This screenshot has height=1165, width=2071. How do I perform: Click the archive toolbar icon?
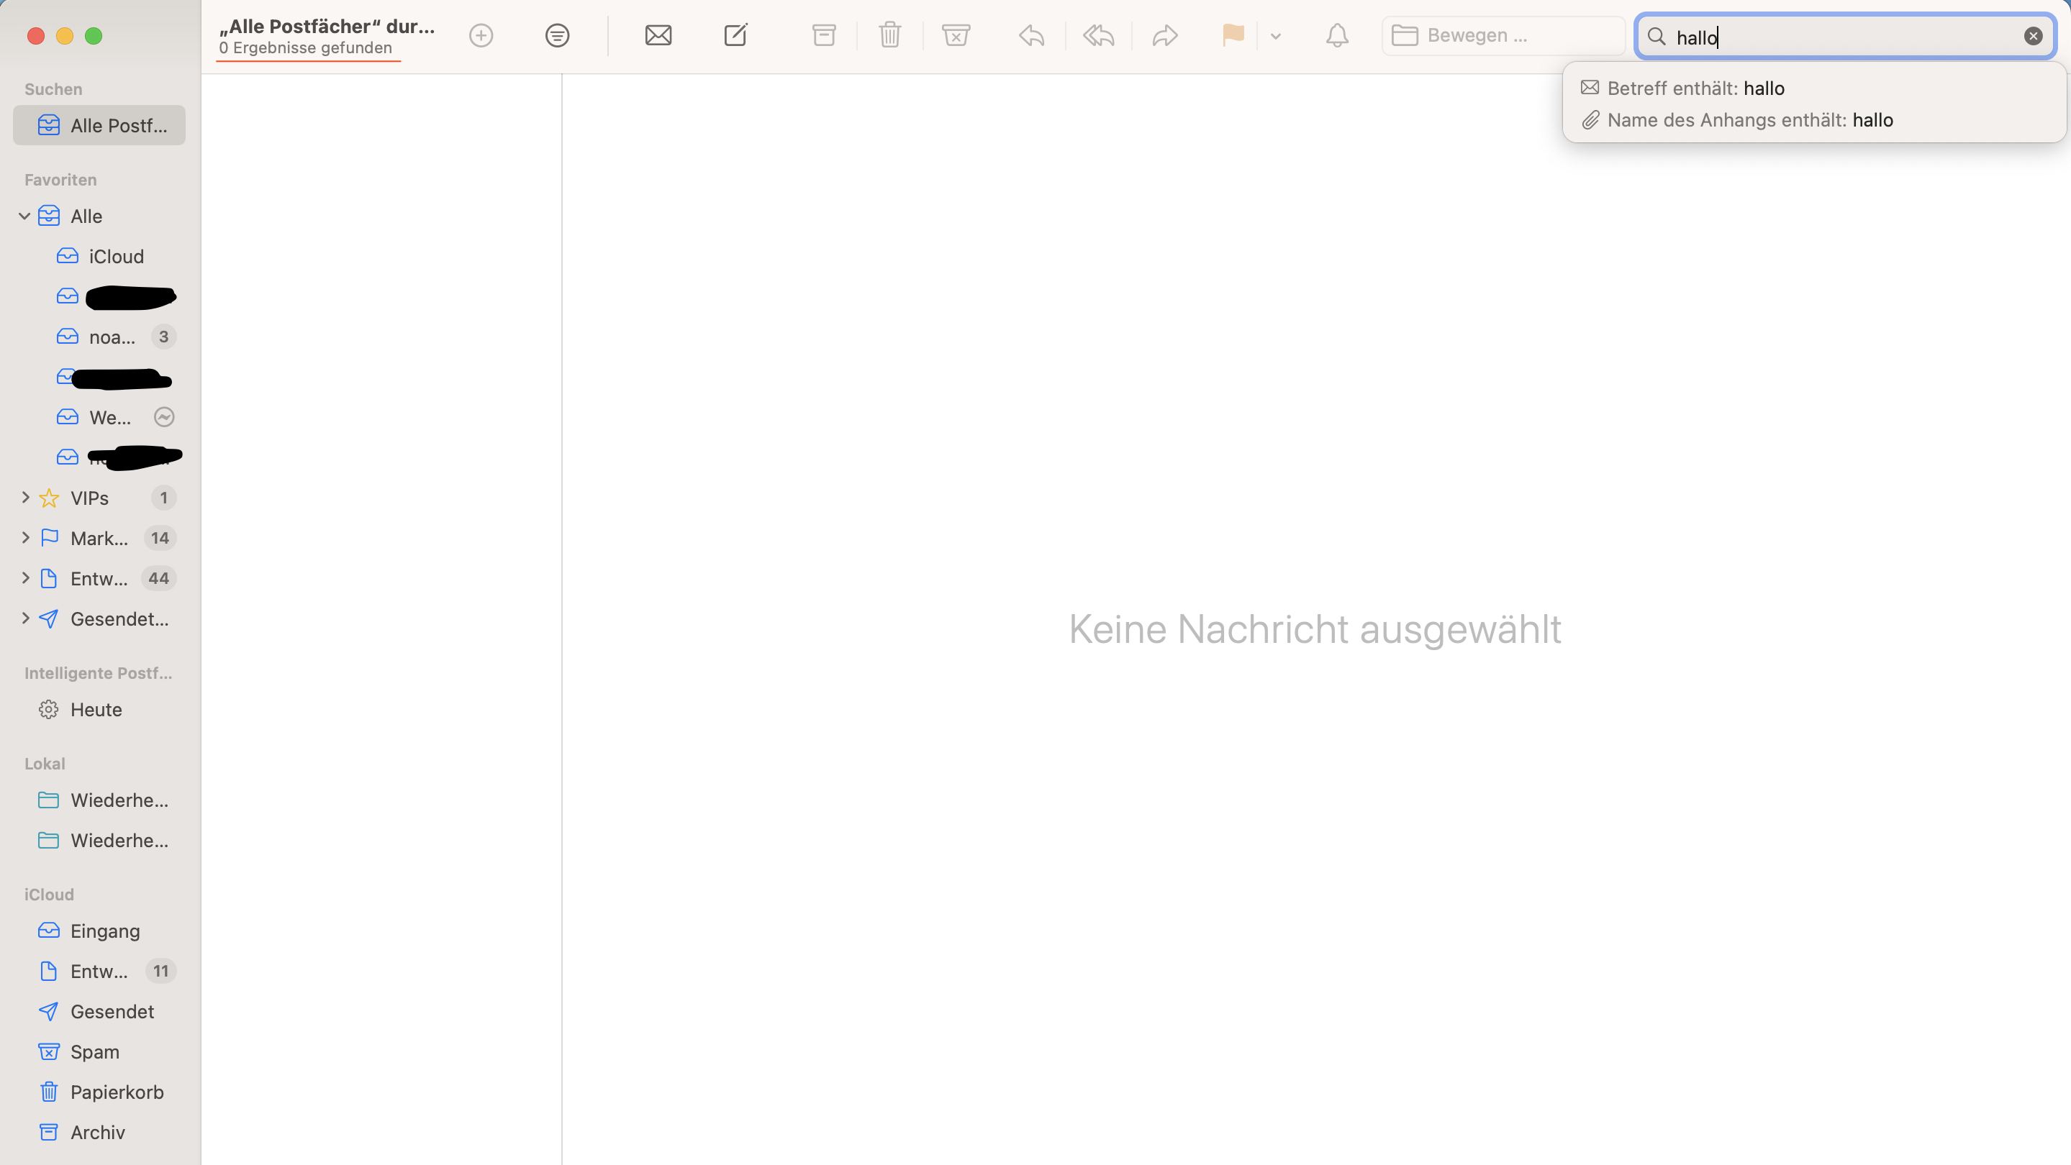(823, 35)
